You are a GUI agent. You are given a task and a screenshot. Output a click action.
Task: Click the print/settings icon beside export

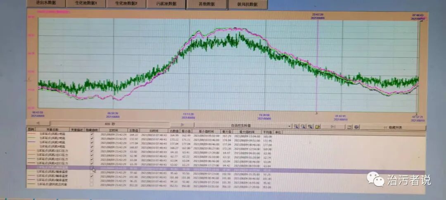click(x=357, y=127)
